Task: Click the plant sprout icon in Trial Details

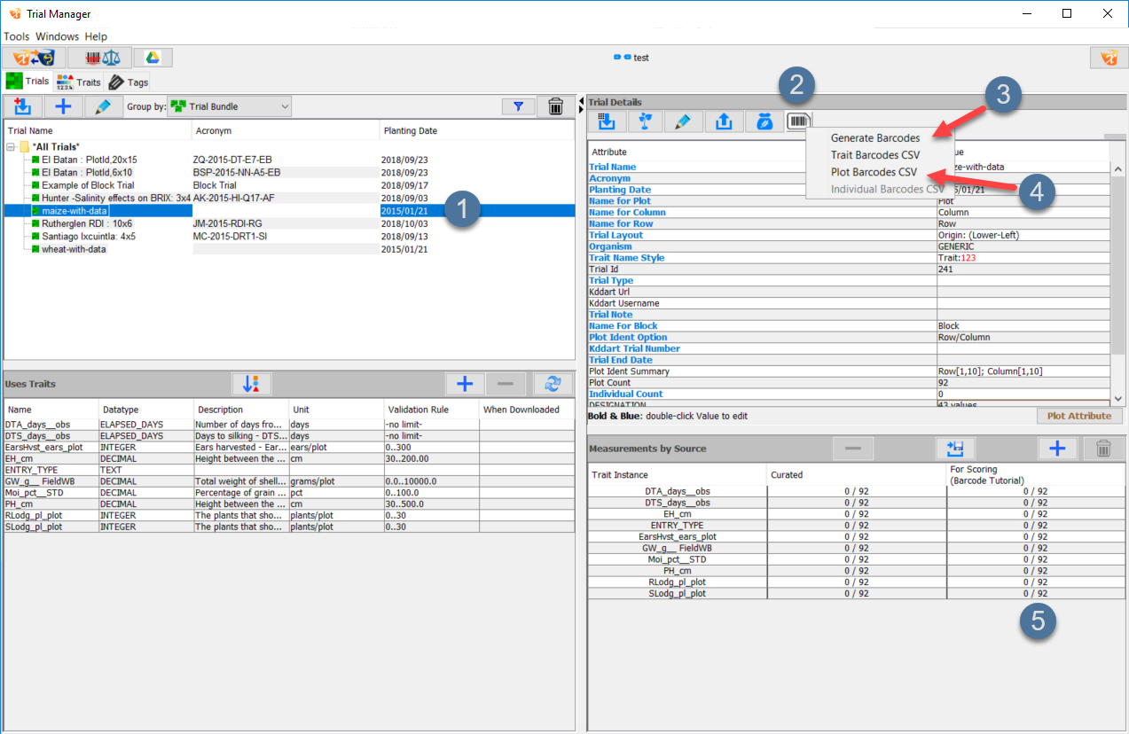Action: click(x=646, y=122)
